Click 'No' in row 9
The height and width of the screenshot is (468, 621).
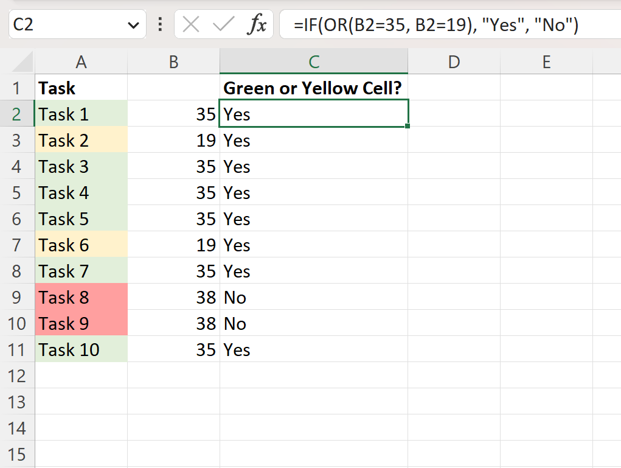[x=314, y=297]
